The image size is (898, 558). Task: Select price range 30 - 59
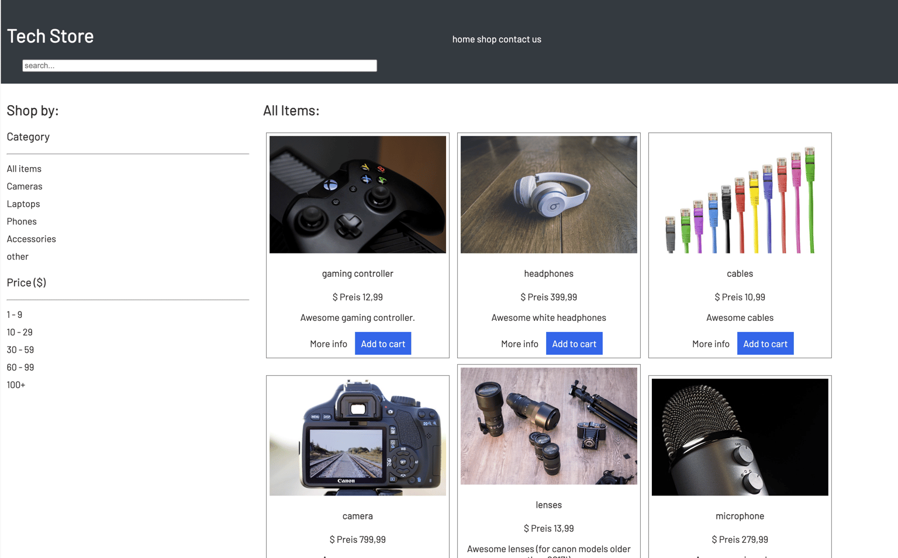pos(20,350)
